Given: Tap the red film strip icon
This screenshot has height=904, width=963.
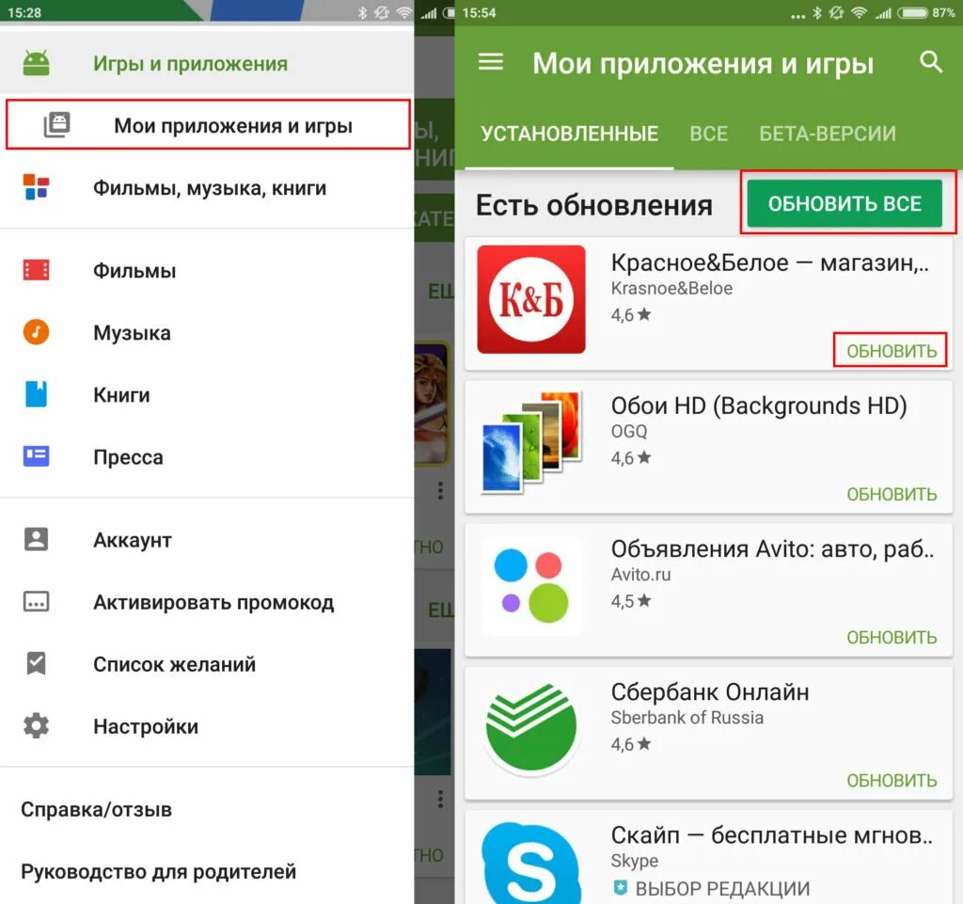Looking at the screenshot, I should pyautogui.click(x=37, y=270).
